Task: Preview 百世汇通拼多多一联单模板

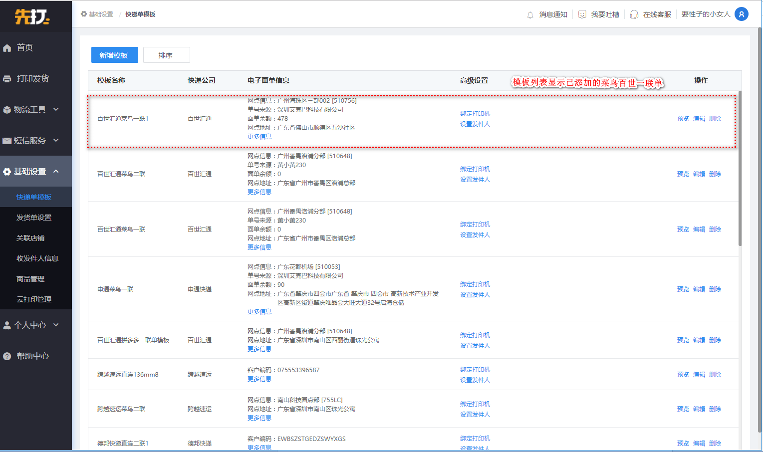Action: [x=683, y=340]
